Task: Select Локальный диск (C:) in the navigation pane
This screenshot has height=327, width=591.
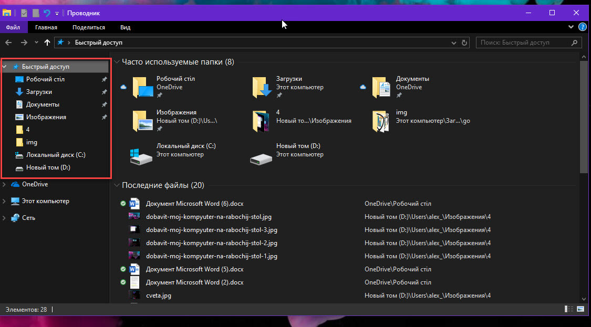Action: tap(56, 155)
